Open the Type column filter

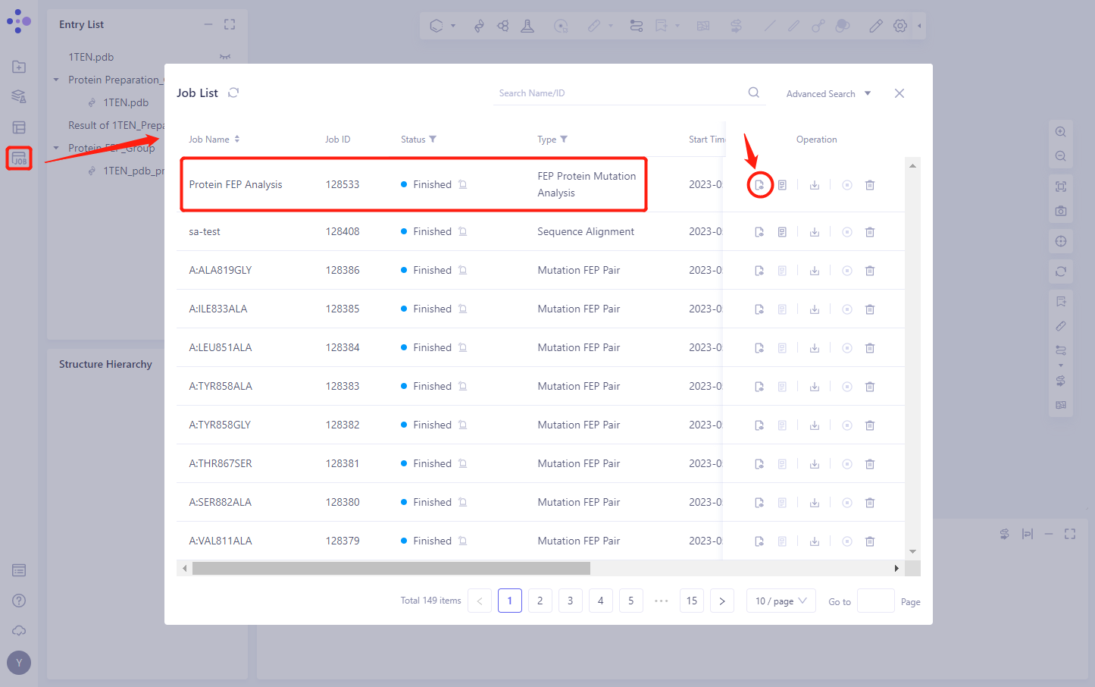click(x=564, y=140)
